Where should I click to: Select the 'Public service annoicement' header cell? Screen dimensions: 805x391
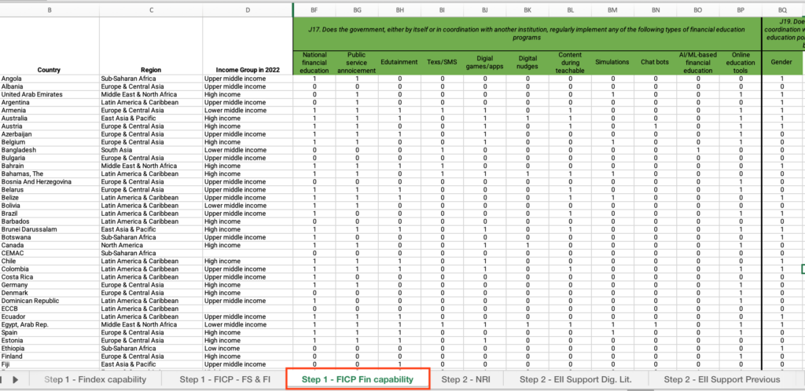[x=357, y=62]
